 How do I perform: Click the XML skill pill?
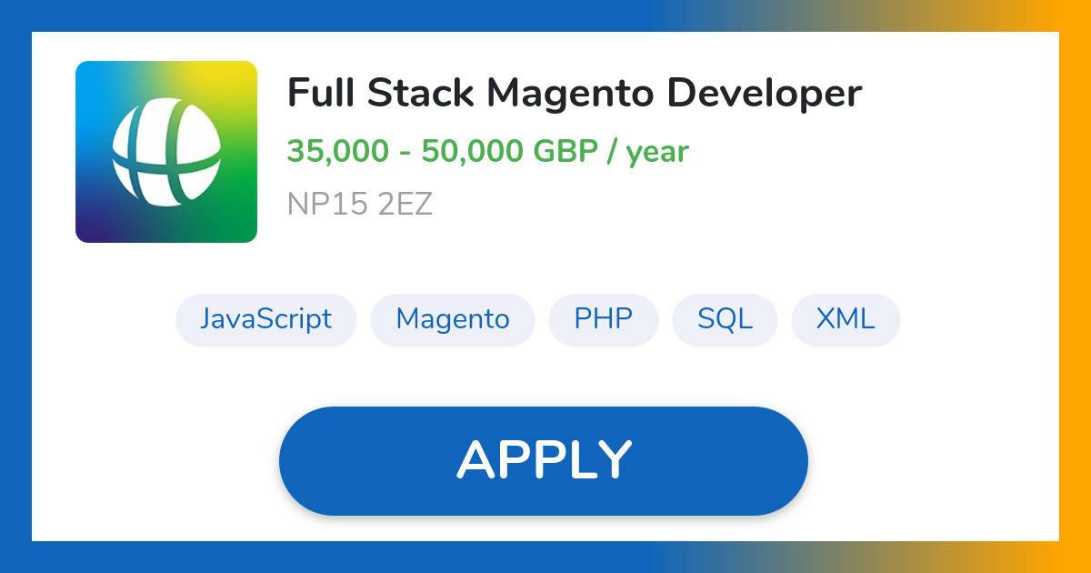tap(846, 319)
